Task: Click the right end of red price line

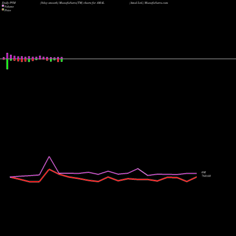Action: pos(196,177)
